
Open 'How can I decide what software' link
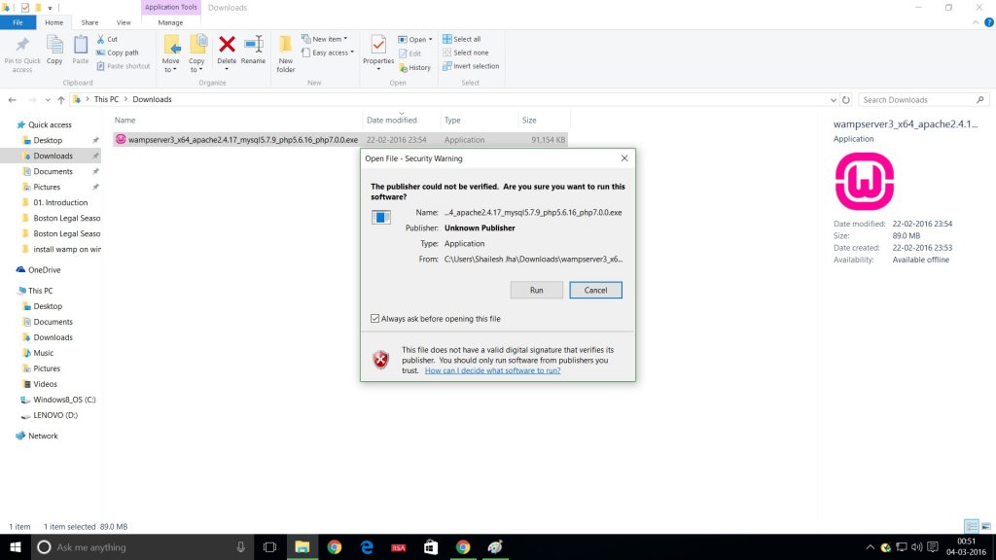click(x=492, y=370)
